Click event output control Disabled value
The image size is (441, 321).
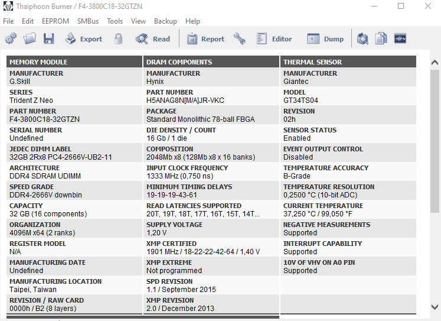[298, 157]
